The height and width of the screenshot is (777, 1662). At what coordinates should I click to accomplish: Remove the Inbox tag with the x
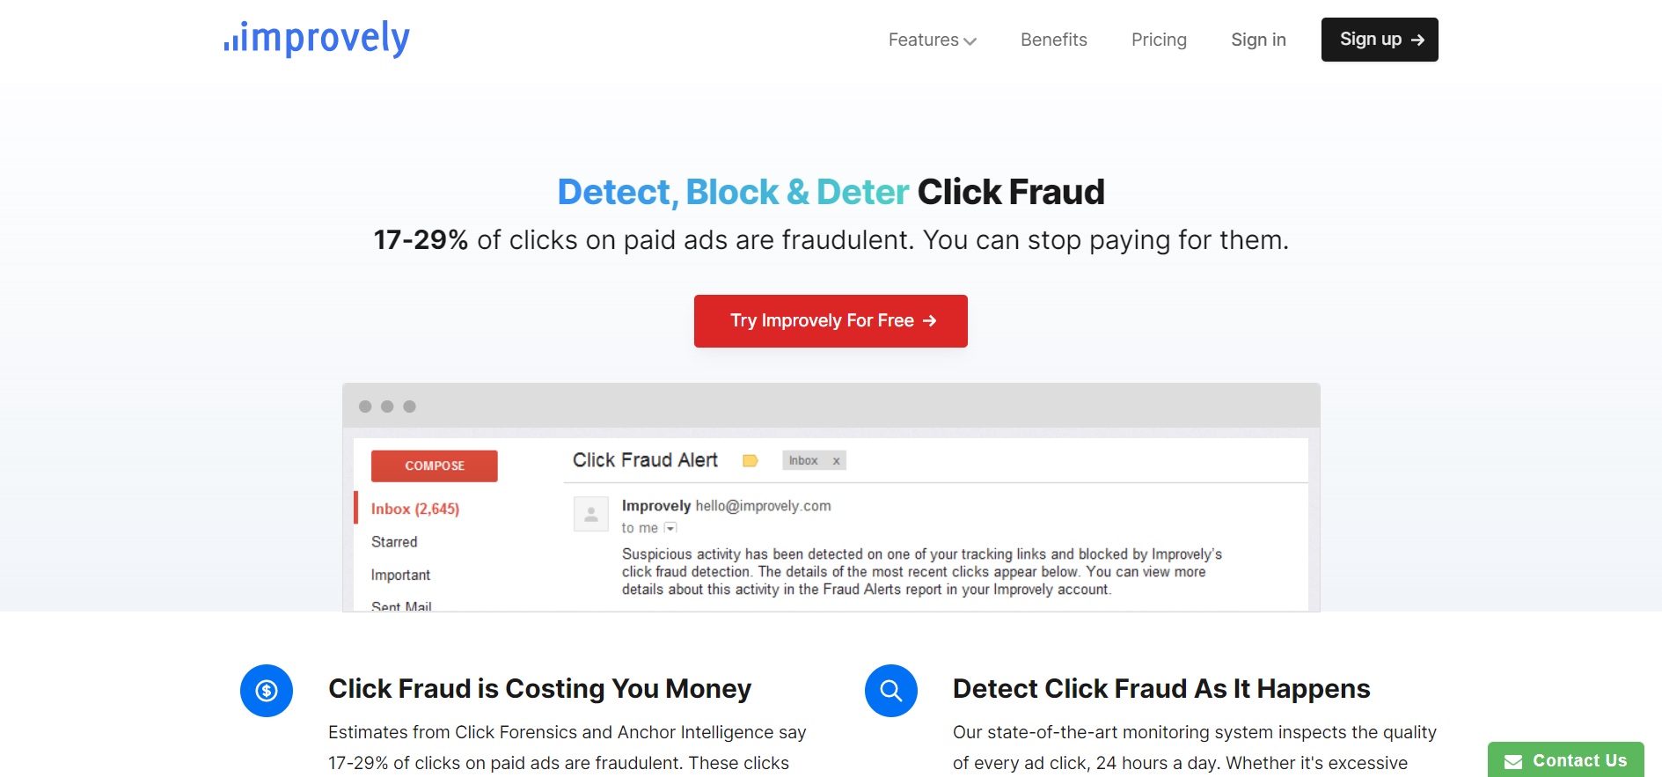coord(835,460)
